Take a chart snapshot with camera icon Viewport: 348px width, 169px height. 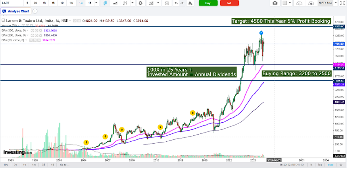click(x=275, y=3)
